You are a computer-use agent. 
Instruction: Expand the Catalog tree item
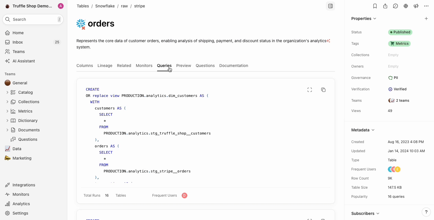7,92
